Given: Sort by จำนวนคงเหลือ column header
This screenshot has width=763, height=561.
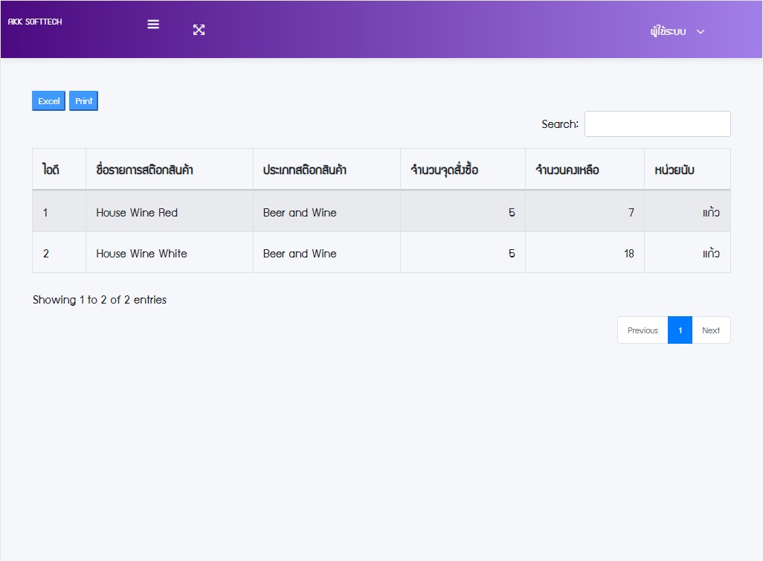Looking at the screenshot, I should (x=567, y=170).
